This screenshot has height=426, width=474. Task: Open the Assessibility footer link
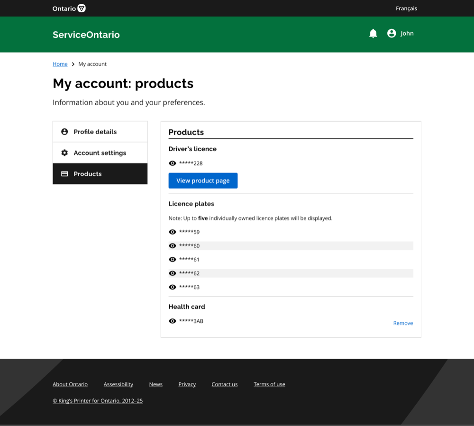pyautogui.click(x=118, y=384)
